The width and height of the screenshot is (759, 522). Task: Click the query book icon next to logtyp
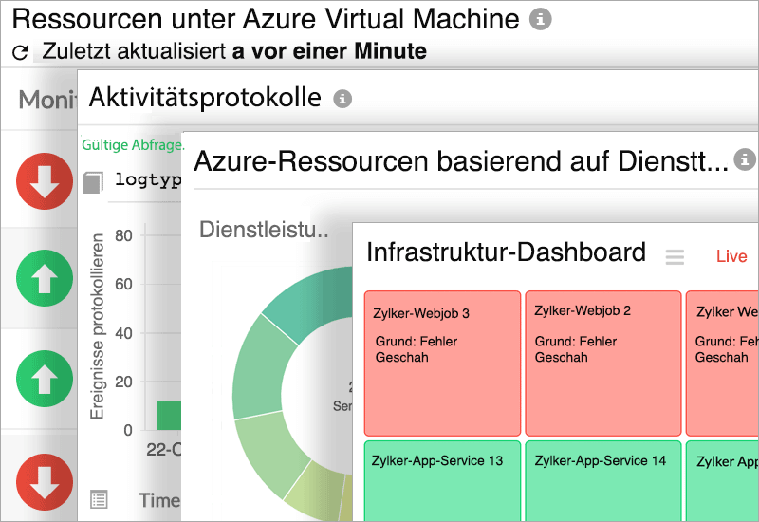coord(93,182)
